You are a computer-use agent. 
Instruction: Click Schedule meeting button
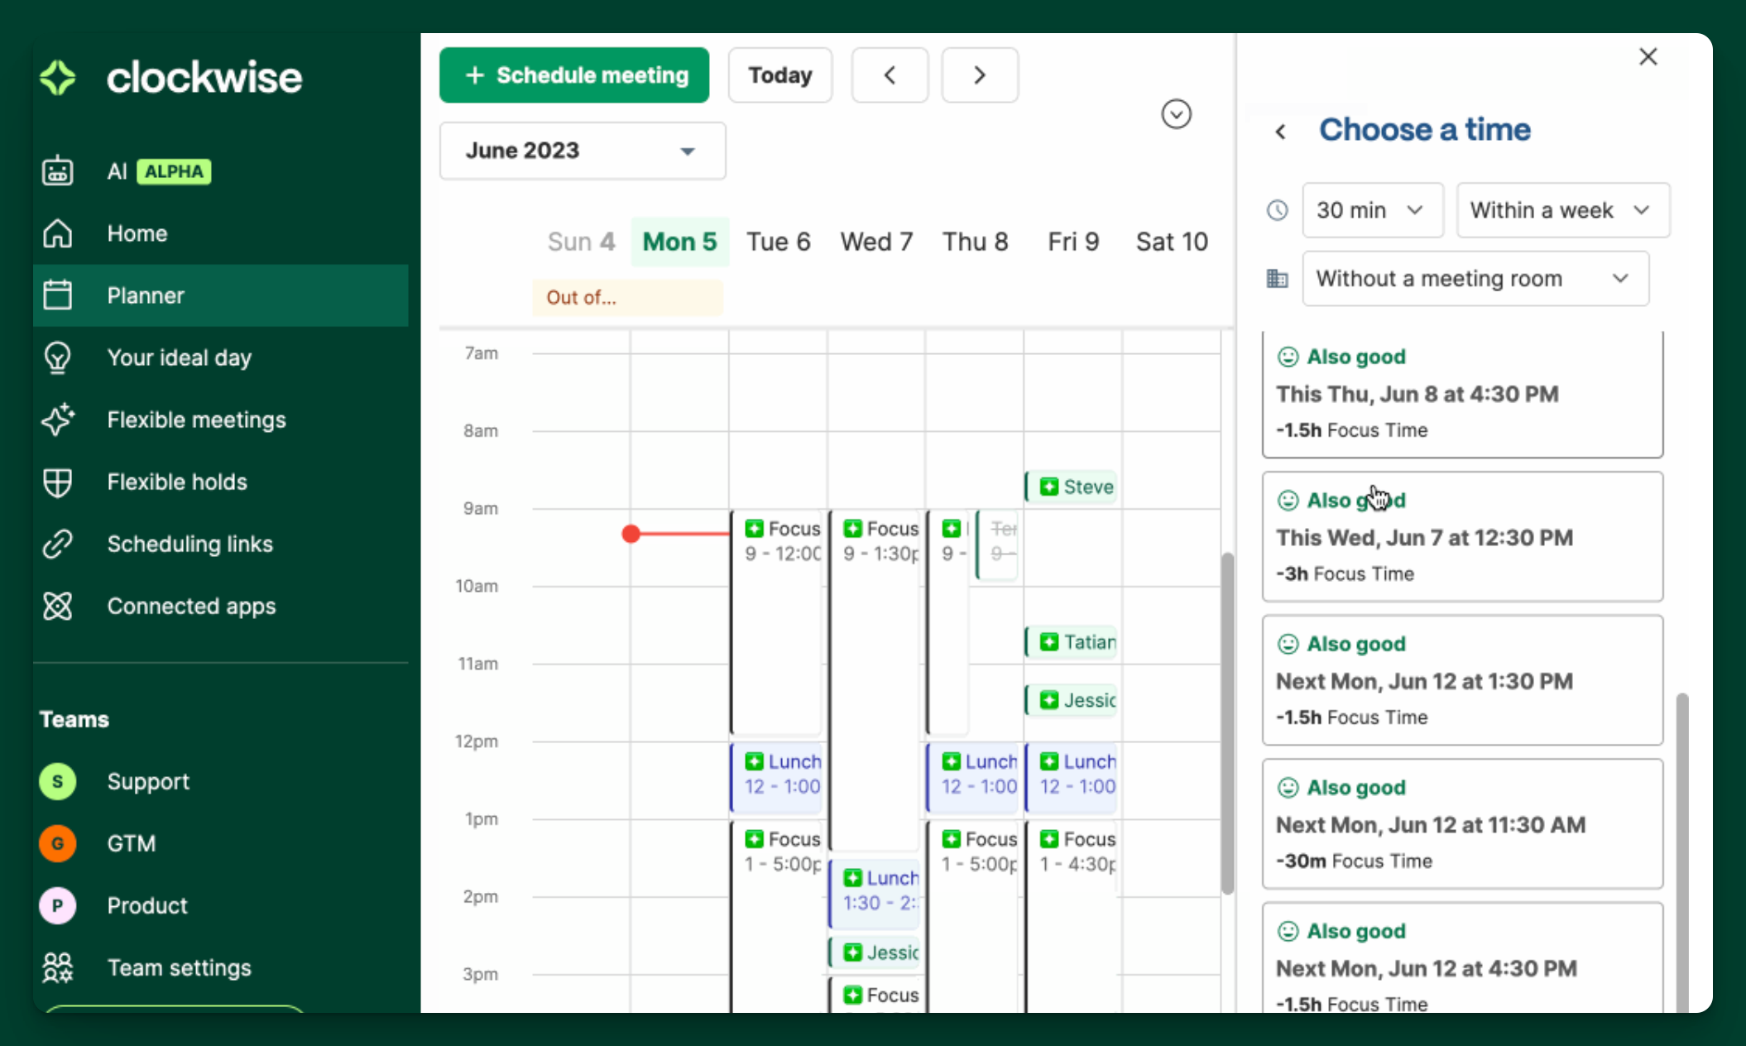point(574,75)
